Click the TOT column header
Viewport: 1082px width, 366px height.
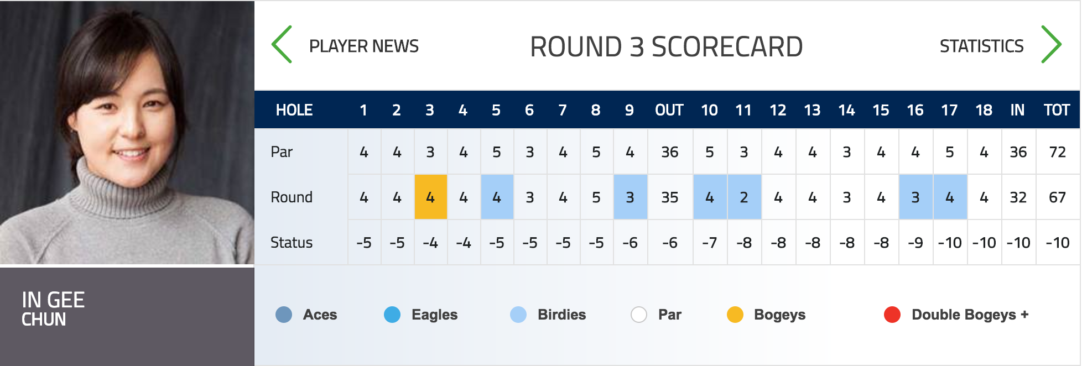pos(1057,110)
